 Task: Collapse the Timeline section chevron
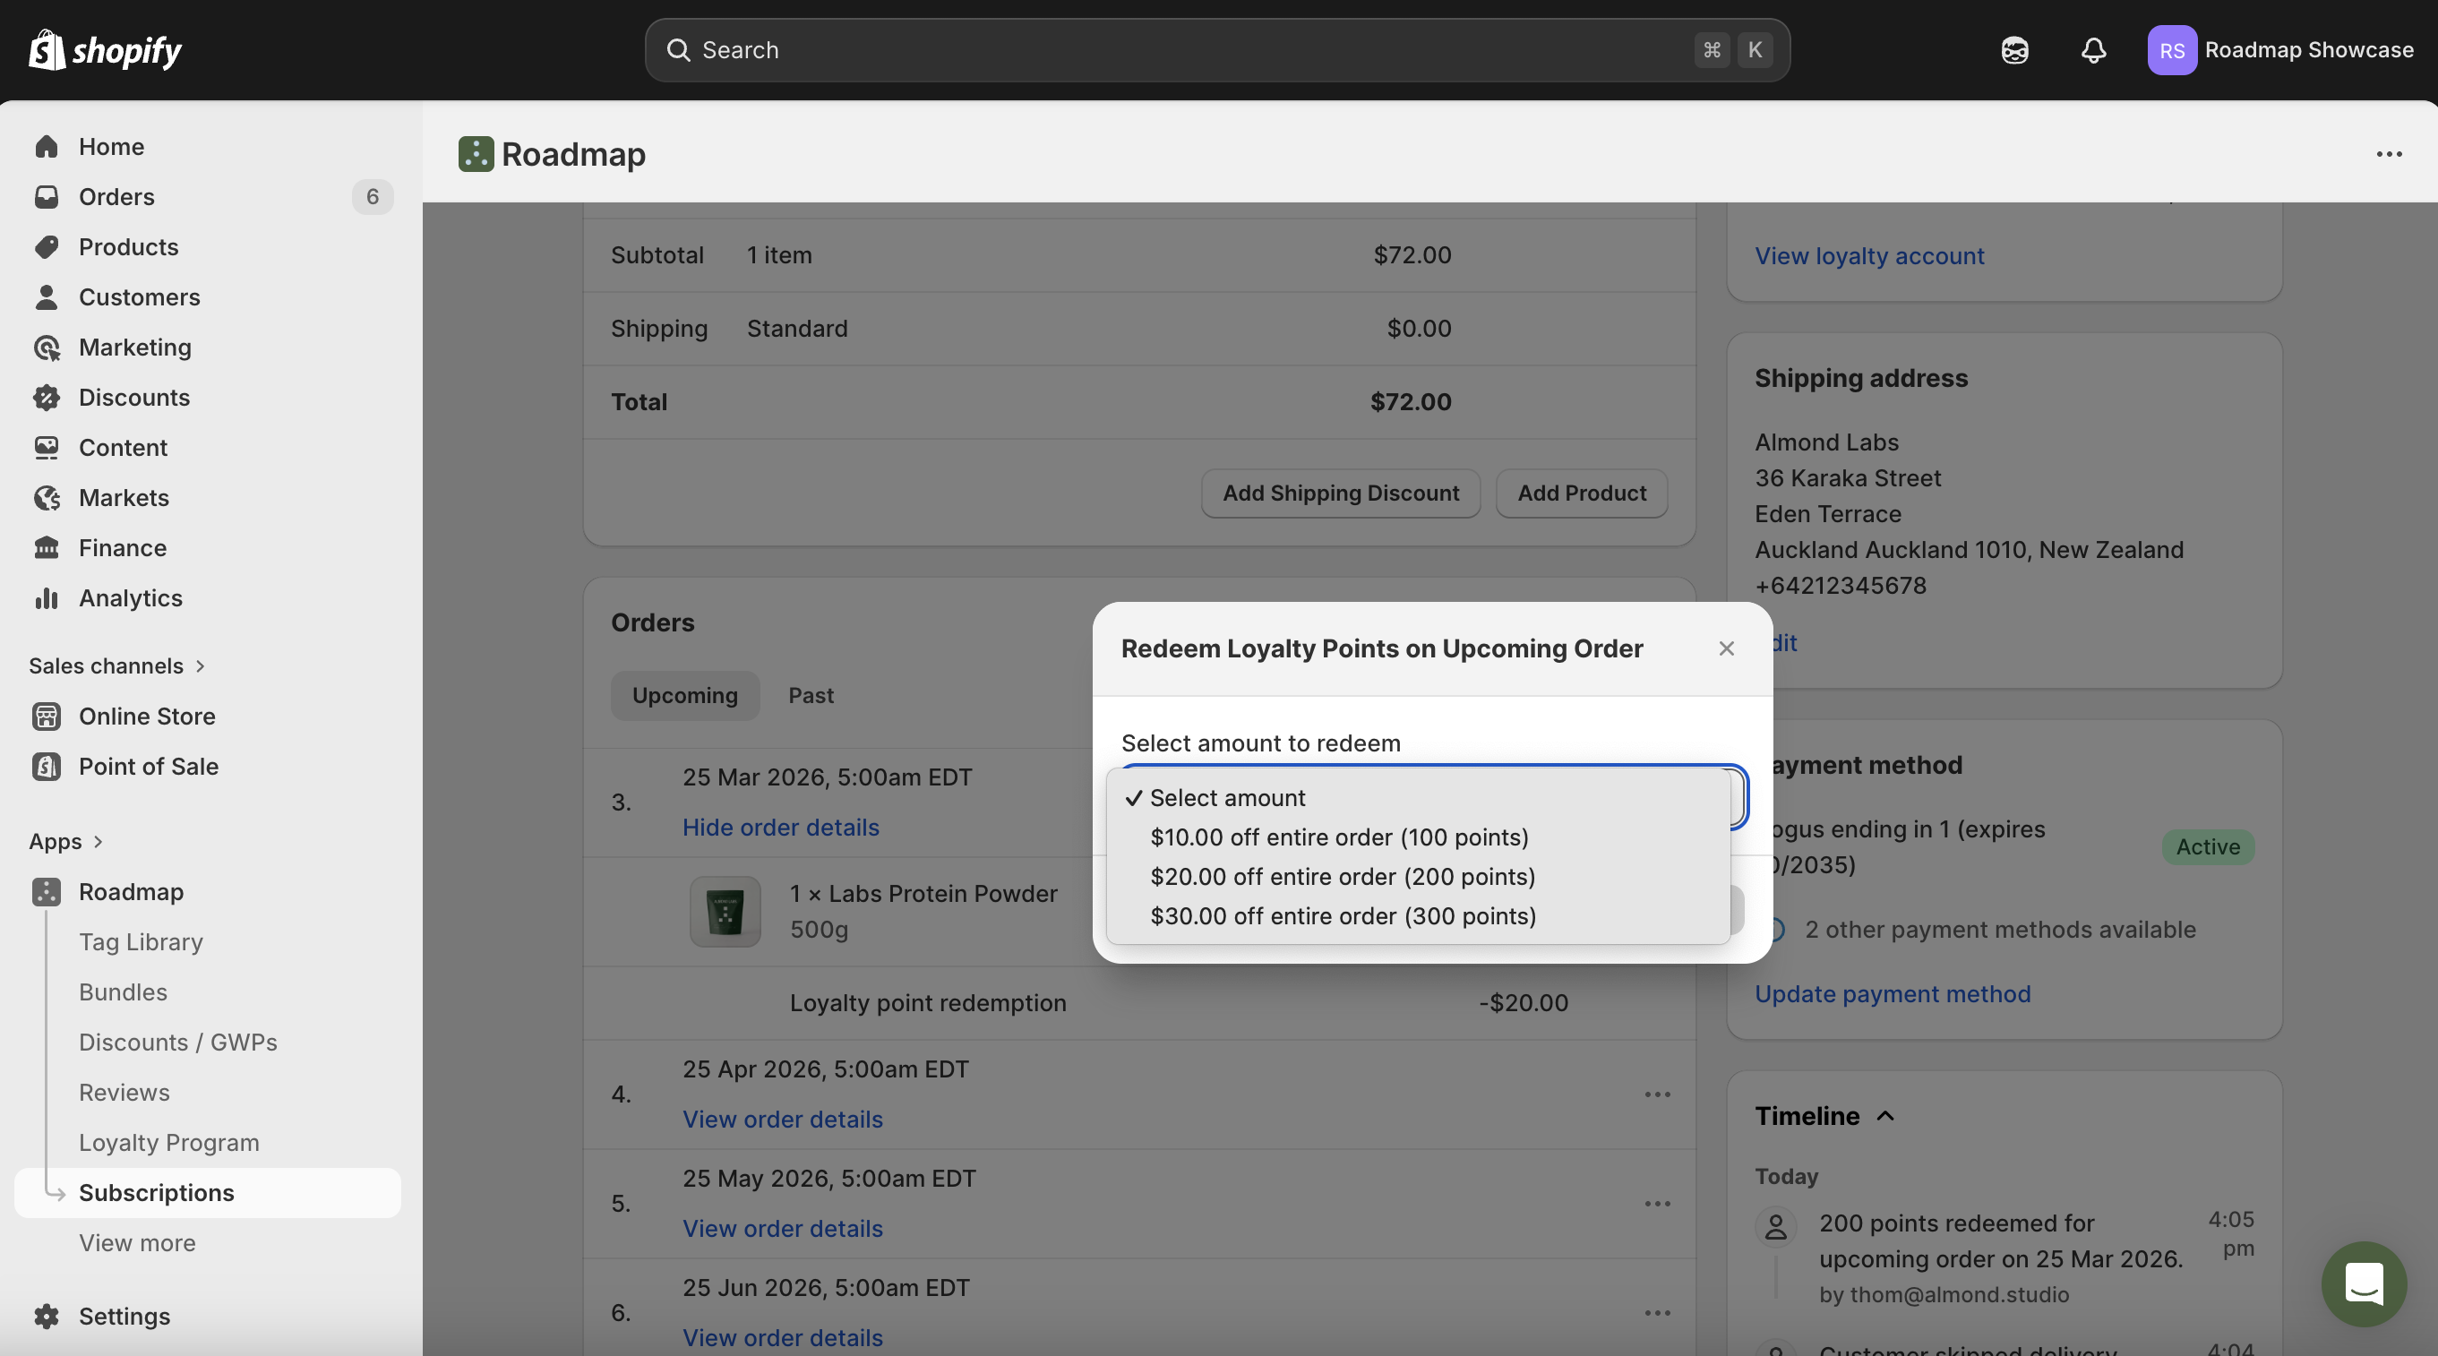pyautogui.click(x=1885, y=1117)
